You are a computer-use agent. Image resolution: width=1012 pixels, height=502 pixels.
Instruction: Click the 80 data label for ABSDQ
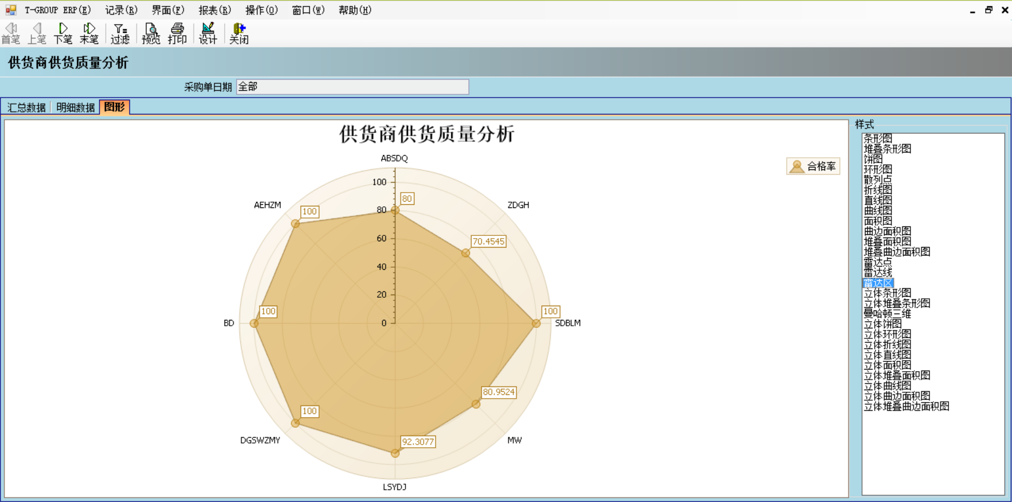(406, 198)
